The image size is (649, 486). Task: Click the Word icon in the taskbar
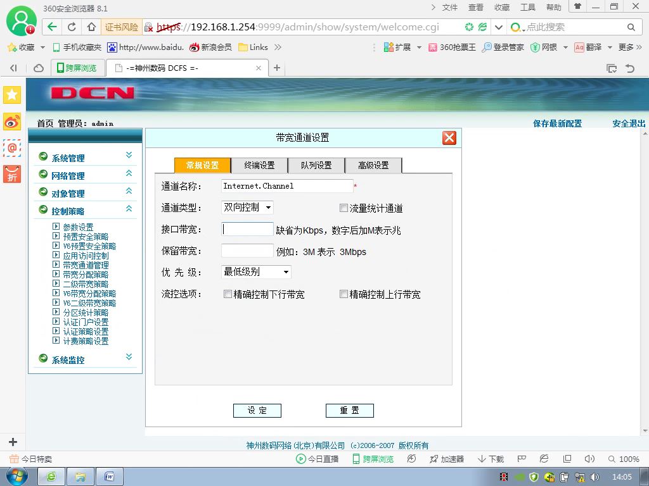(x=110, y=477)
